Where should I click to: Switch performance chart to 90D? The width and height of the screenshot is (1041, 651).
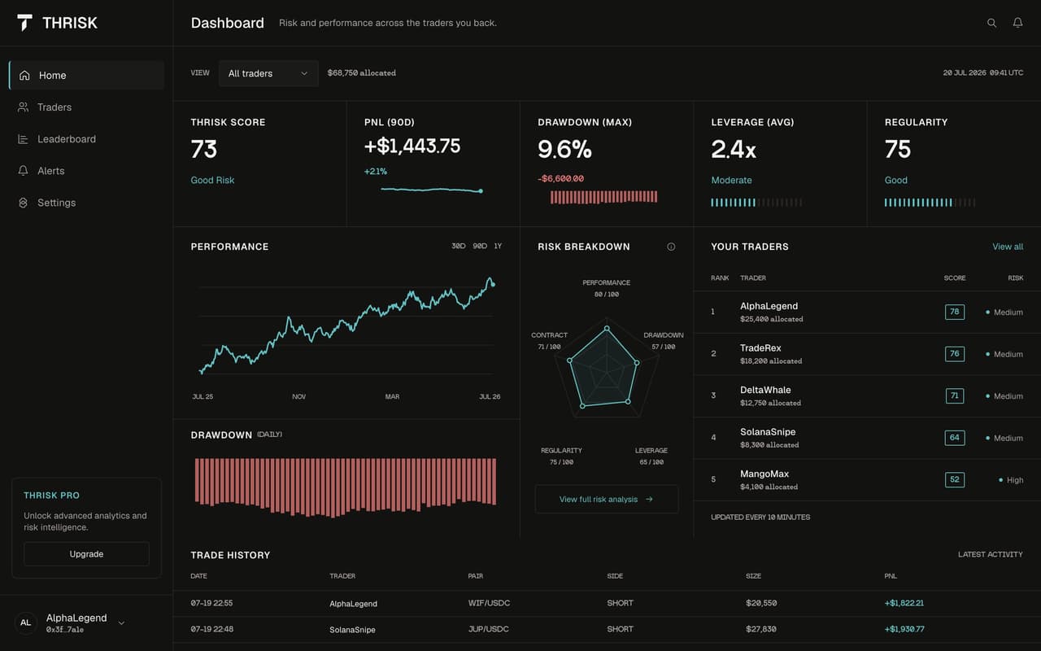point(480,247)
